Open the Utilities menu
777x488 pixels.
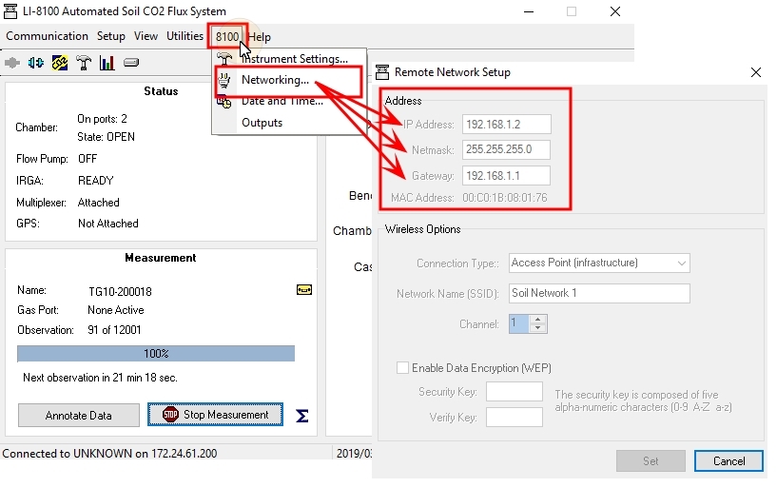point(185,36)
